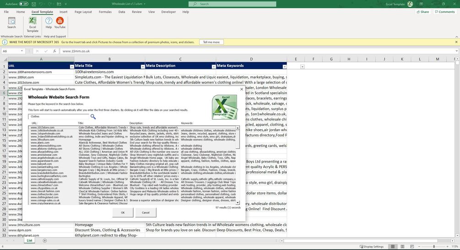This screenshot has width=460, height=250.
Task: Switch to the Page Layout tab
Action: click(83, 12)
